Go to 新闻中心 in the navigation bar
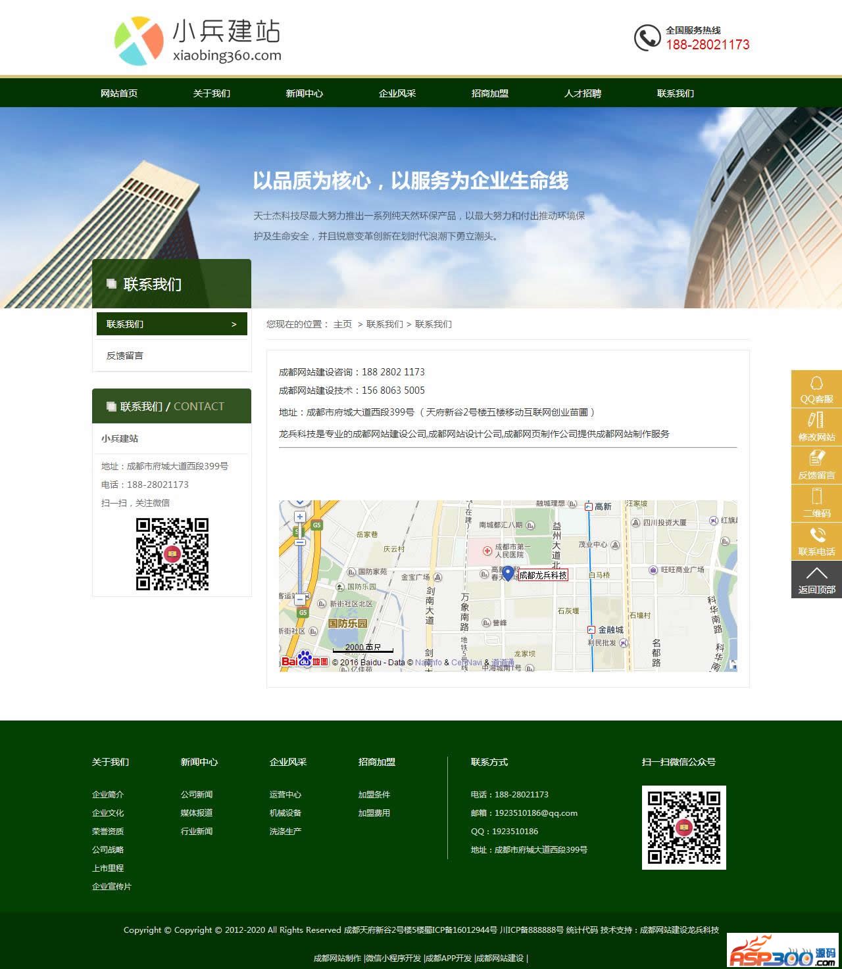 (304, 93)
